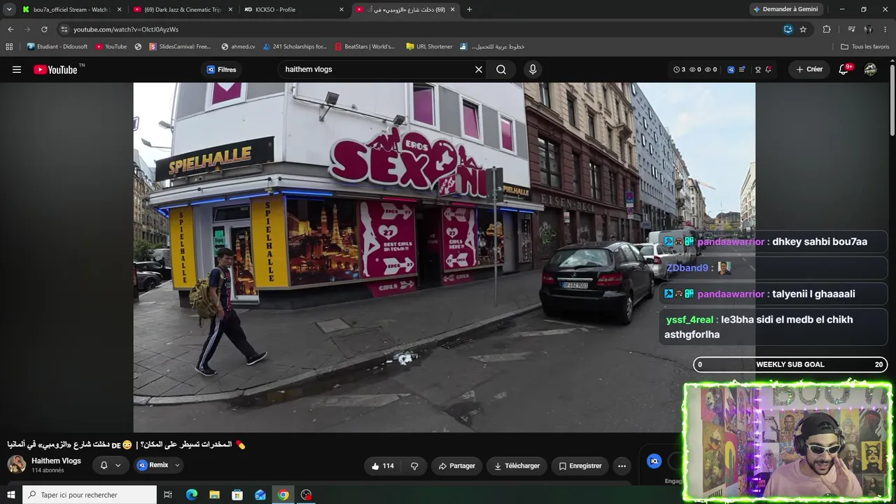Click the browser address bar URL
Image resolution: width=896 pixels, height=504 pixels.
tap(126, 29)
